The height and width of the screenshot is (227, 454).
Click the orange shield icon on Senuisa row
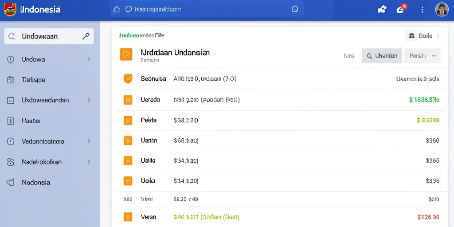point(128,78)
